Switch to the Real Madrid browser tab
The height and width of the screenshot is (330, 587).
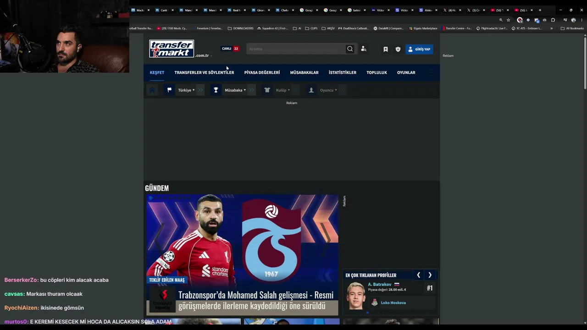tap(237, 10)
